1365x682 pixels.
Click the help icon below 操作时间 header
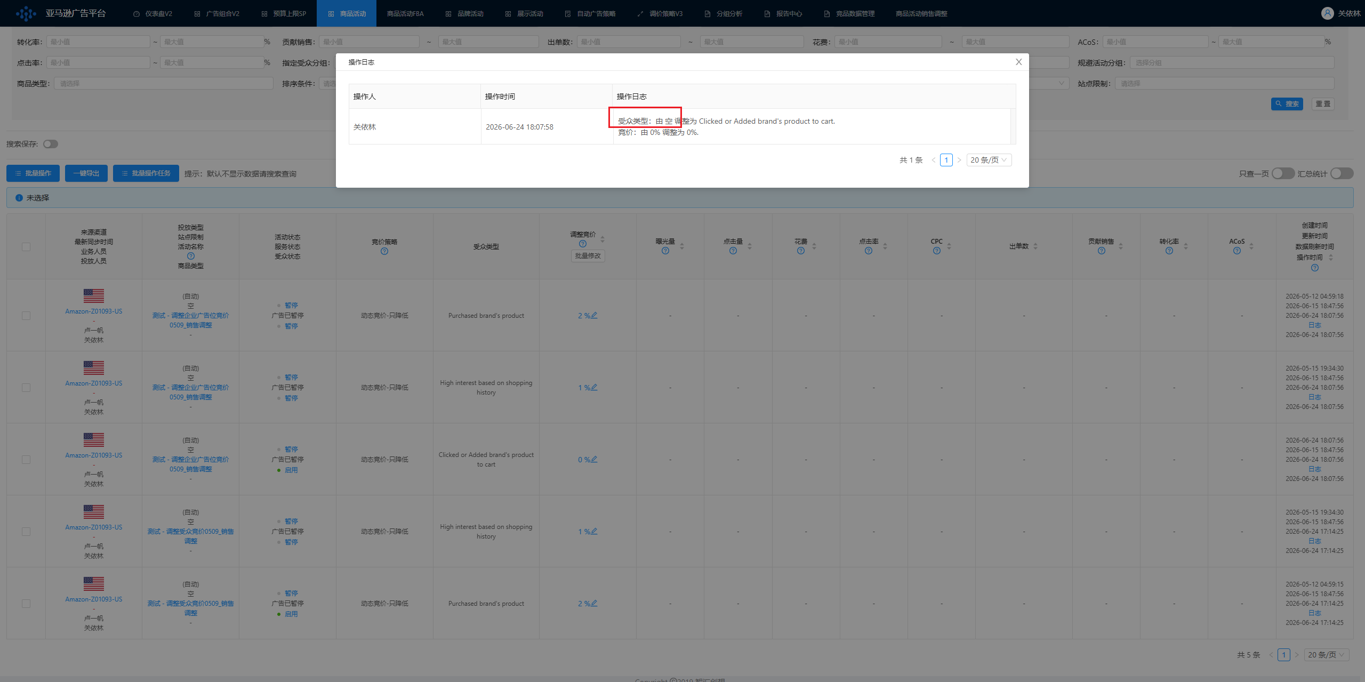(1314, 268)
